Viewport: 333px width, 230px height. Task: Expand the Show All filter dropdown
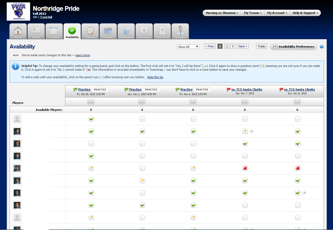coord(188,47)
